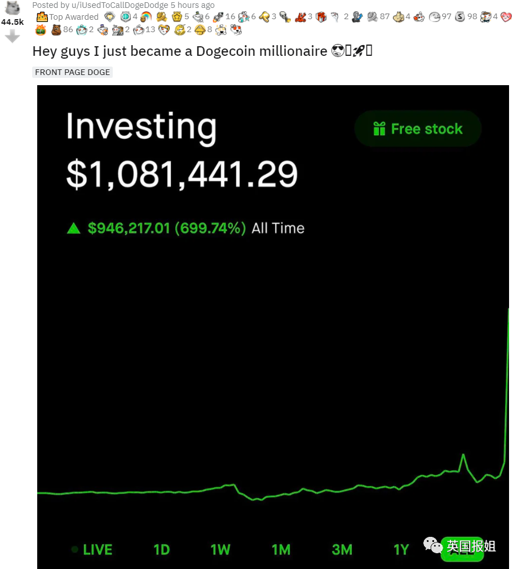Image resolution: width=513 pixels, height=569 pixels.
Task: Select the 1Y chart range
Action: tap(401, 549)
